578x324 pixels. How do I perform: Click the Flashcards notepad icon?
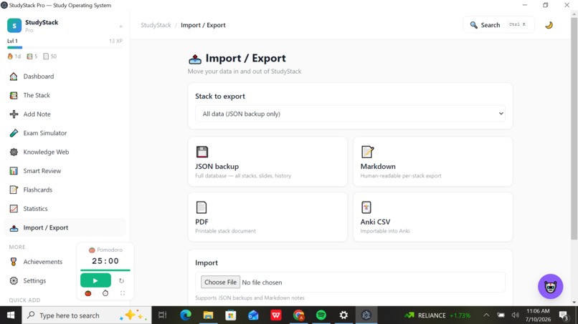coord(14,190)
